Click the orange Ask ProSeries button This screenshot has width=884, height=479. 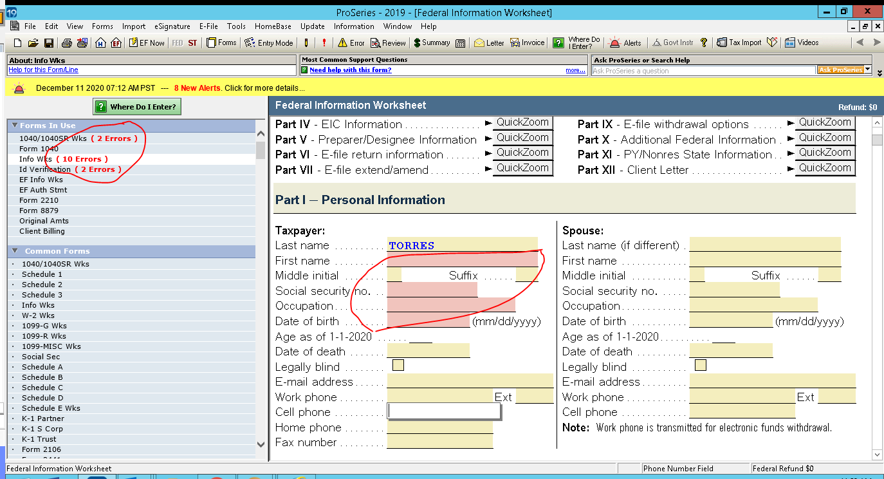point(840,70)
